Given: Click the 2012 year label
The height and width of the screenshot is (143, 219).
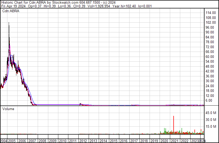Looking at the screenshot, I should pos(83,141).
